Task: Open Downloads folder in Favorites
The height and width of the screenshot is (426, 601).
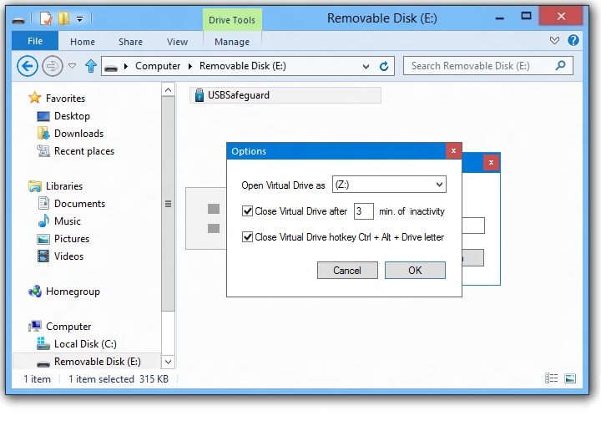Action: pos(78,134)
